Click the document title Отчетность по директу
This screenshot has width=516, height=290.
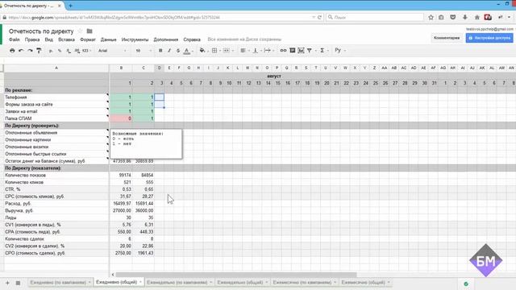tap(41, 31)
